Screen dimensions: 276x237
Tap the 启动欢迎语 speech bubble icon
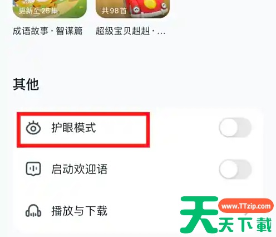(x=33, y=169)
